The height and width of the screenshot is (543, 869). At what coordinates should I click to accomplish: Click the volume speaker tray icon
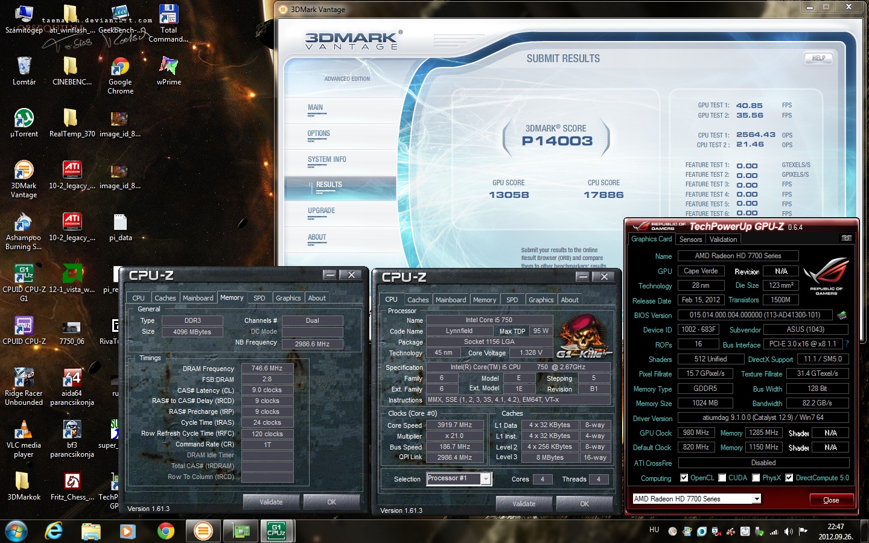[788, 532]
